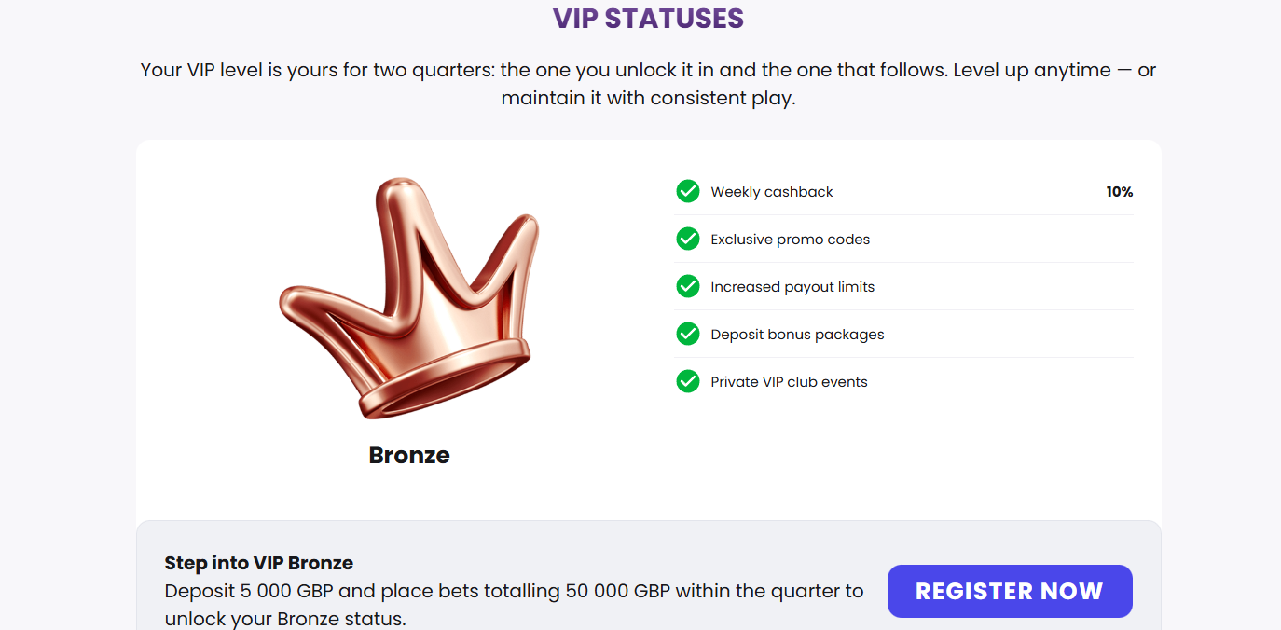Click the Deposit bonus packages text
This screenshot has width=1281, height=630.
coord(797,334)
